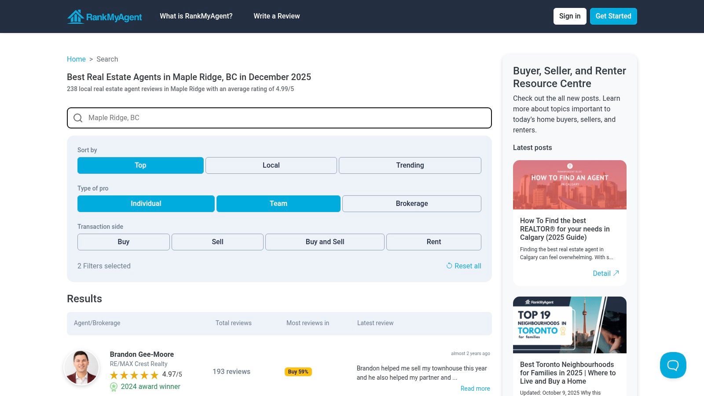Open Brandon Gee-Moore's profile name
This screenshot has width=704, height=396.
point(142,354)
